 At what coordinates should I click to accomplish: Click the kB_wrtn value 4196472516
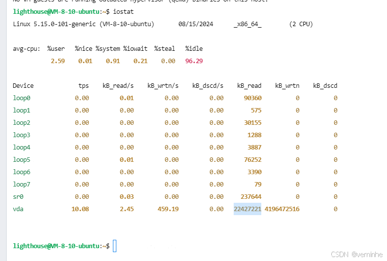tap(282, 209)
